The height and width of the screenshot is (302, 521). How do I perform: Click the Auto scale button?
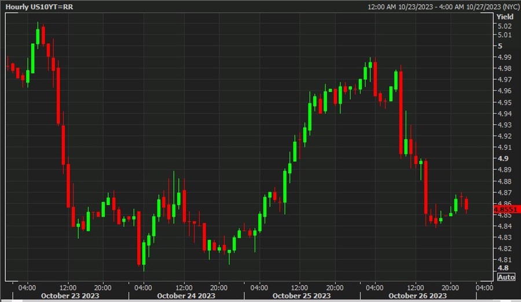pos(506,277)
